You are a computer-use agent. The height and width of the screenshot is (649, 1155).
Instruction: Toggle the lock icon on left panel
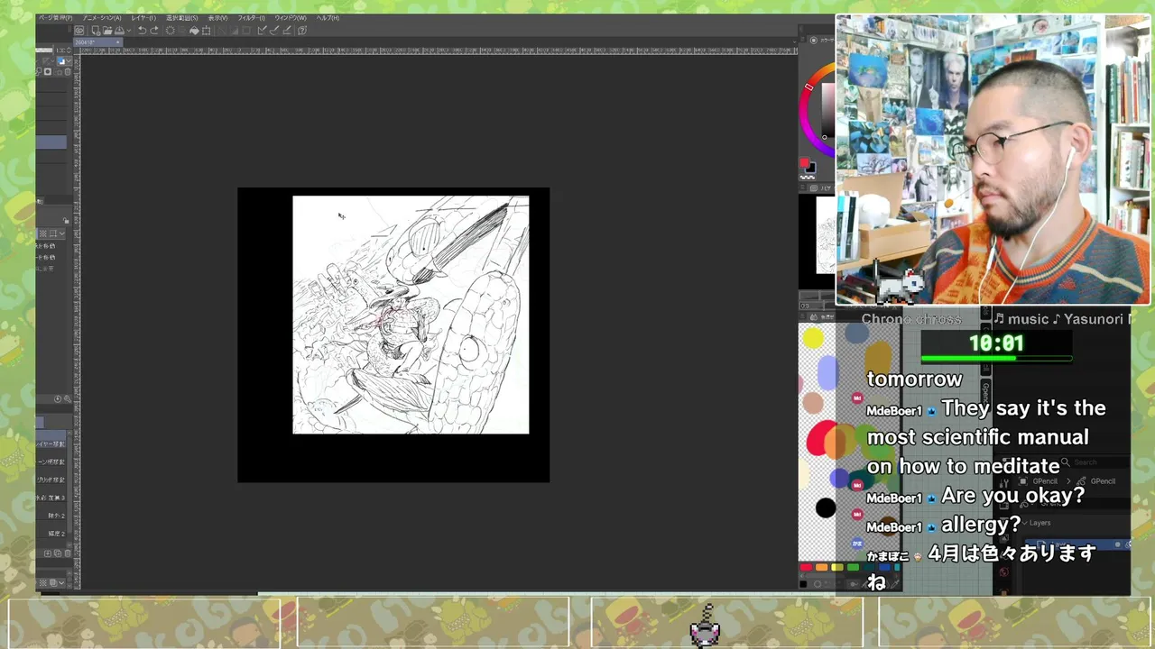(66, 221)
